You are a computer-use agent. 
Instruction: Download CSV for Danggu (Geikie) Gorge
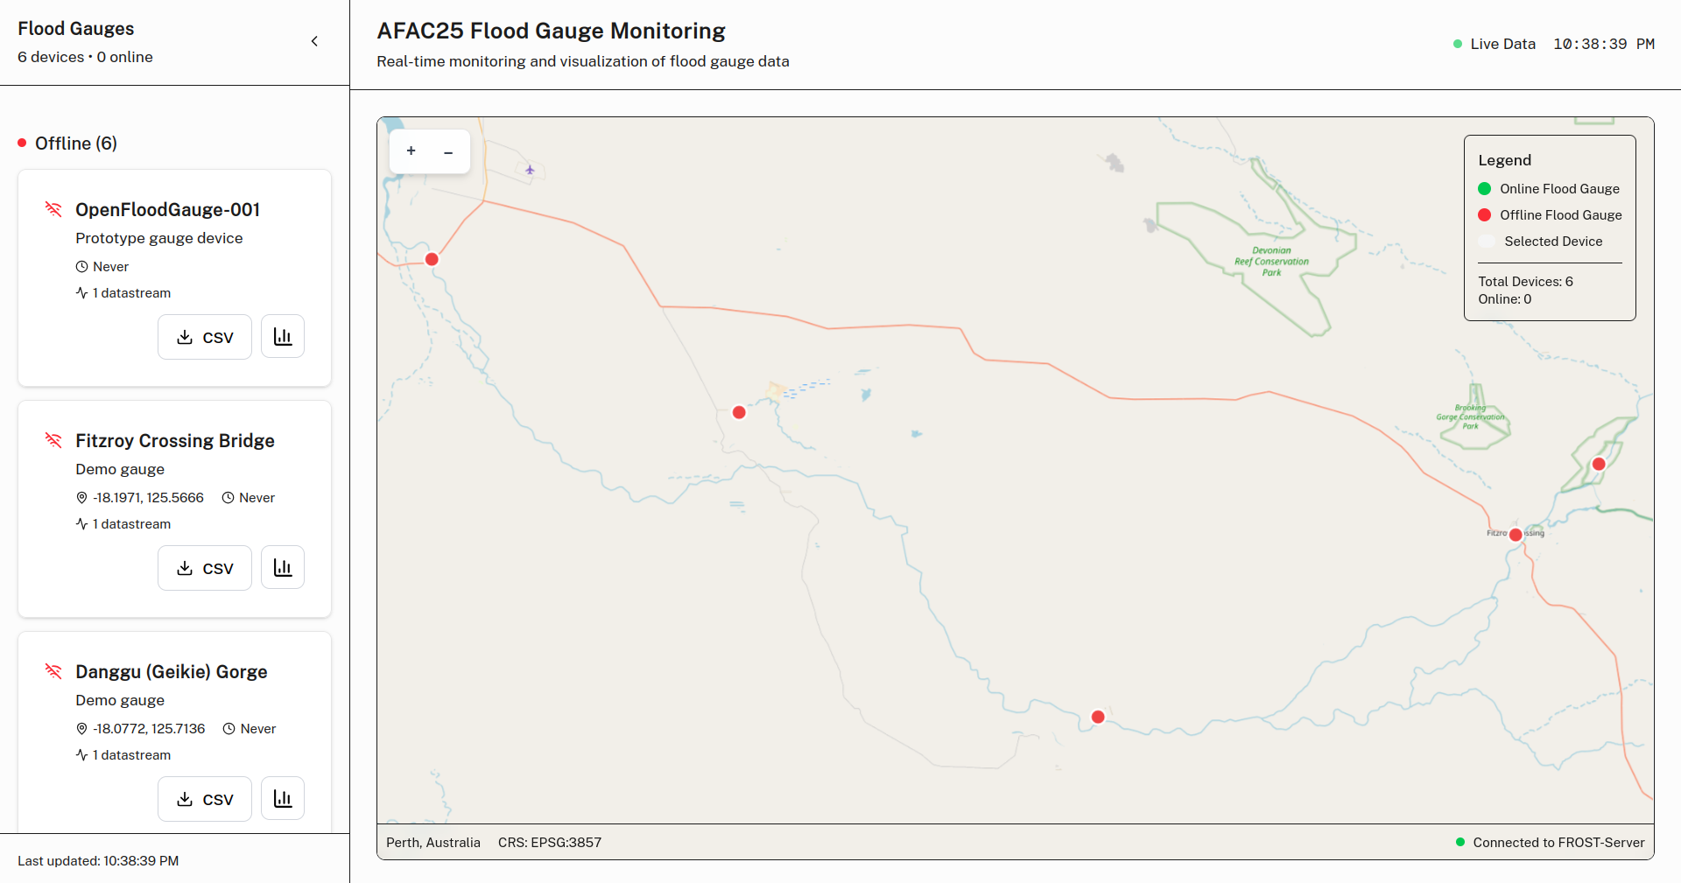205,799
